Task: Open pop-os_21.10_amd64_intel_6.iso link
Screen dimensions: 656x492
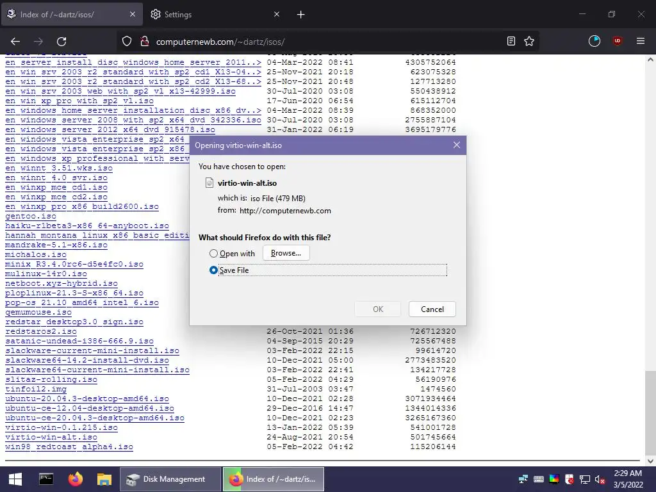Action: click(81, 303)
